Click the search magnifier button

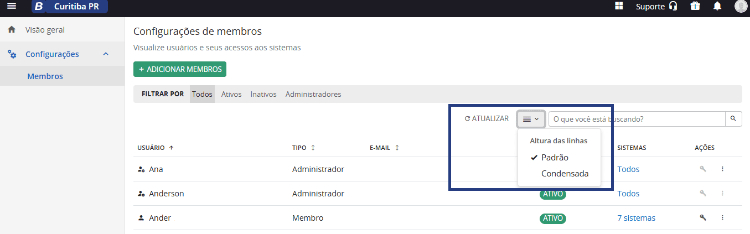point(733,119)
